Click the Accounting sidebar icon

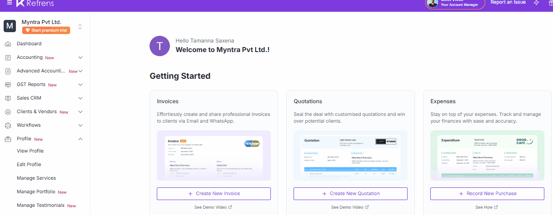point(8,57)
